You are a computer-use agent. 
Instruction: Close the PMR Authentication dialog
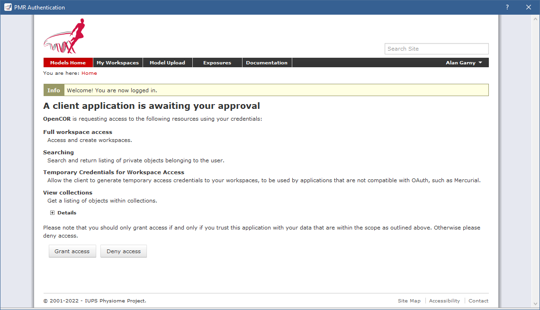tap(529, 8)
